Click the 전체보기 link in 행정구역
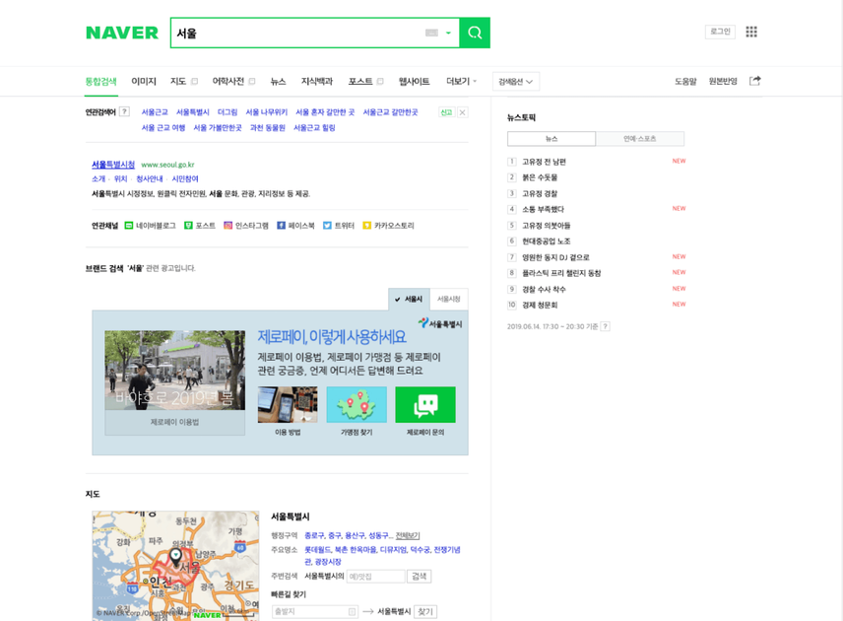843x621 pixels. coord(408,535)
